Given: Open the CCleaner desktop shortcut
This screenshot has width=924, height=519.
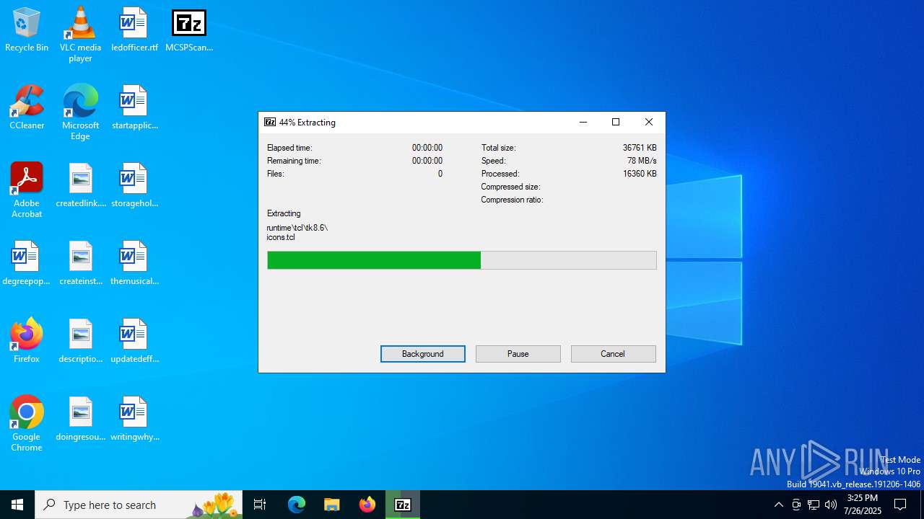Looking at the screenshot, I should (27, 107).
